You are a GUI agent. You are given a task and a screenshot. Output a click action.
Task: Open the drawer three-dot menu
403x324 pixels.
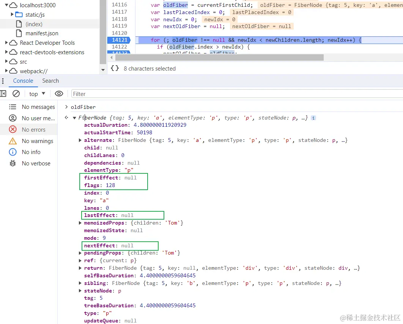pyautogui.click(x=3, y=81)
